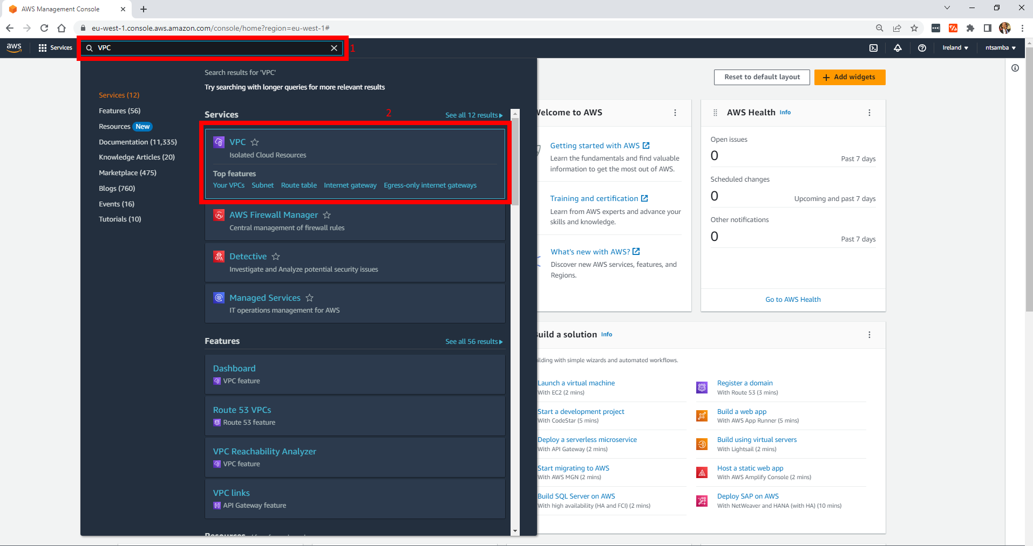Click the VPC search input field

coord(210,48)
